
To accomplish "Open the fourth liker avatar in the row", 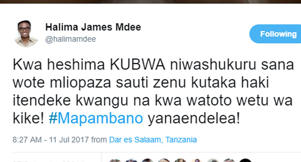I will (164, 160).
